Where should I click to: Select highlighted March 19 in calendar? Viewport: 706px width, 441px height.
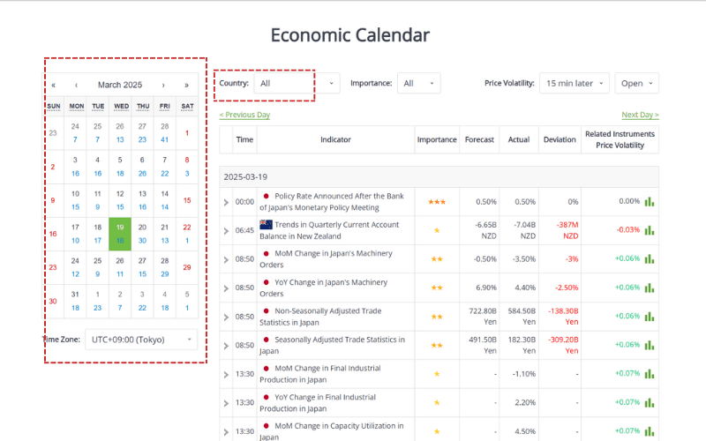(120, 233)
